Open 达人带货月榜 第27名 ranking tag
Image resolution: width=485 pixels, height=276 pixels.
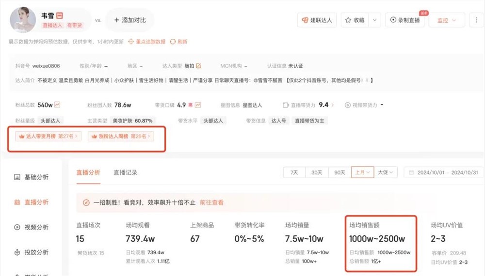click(48, 136)
